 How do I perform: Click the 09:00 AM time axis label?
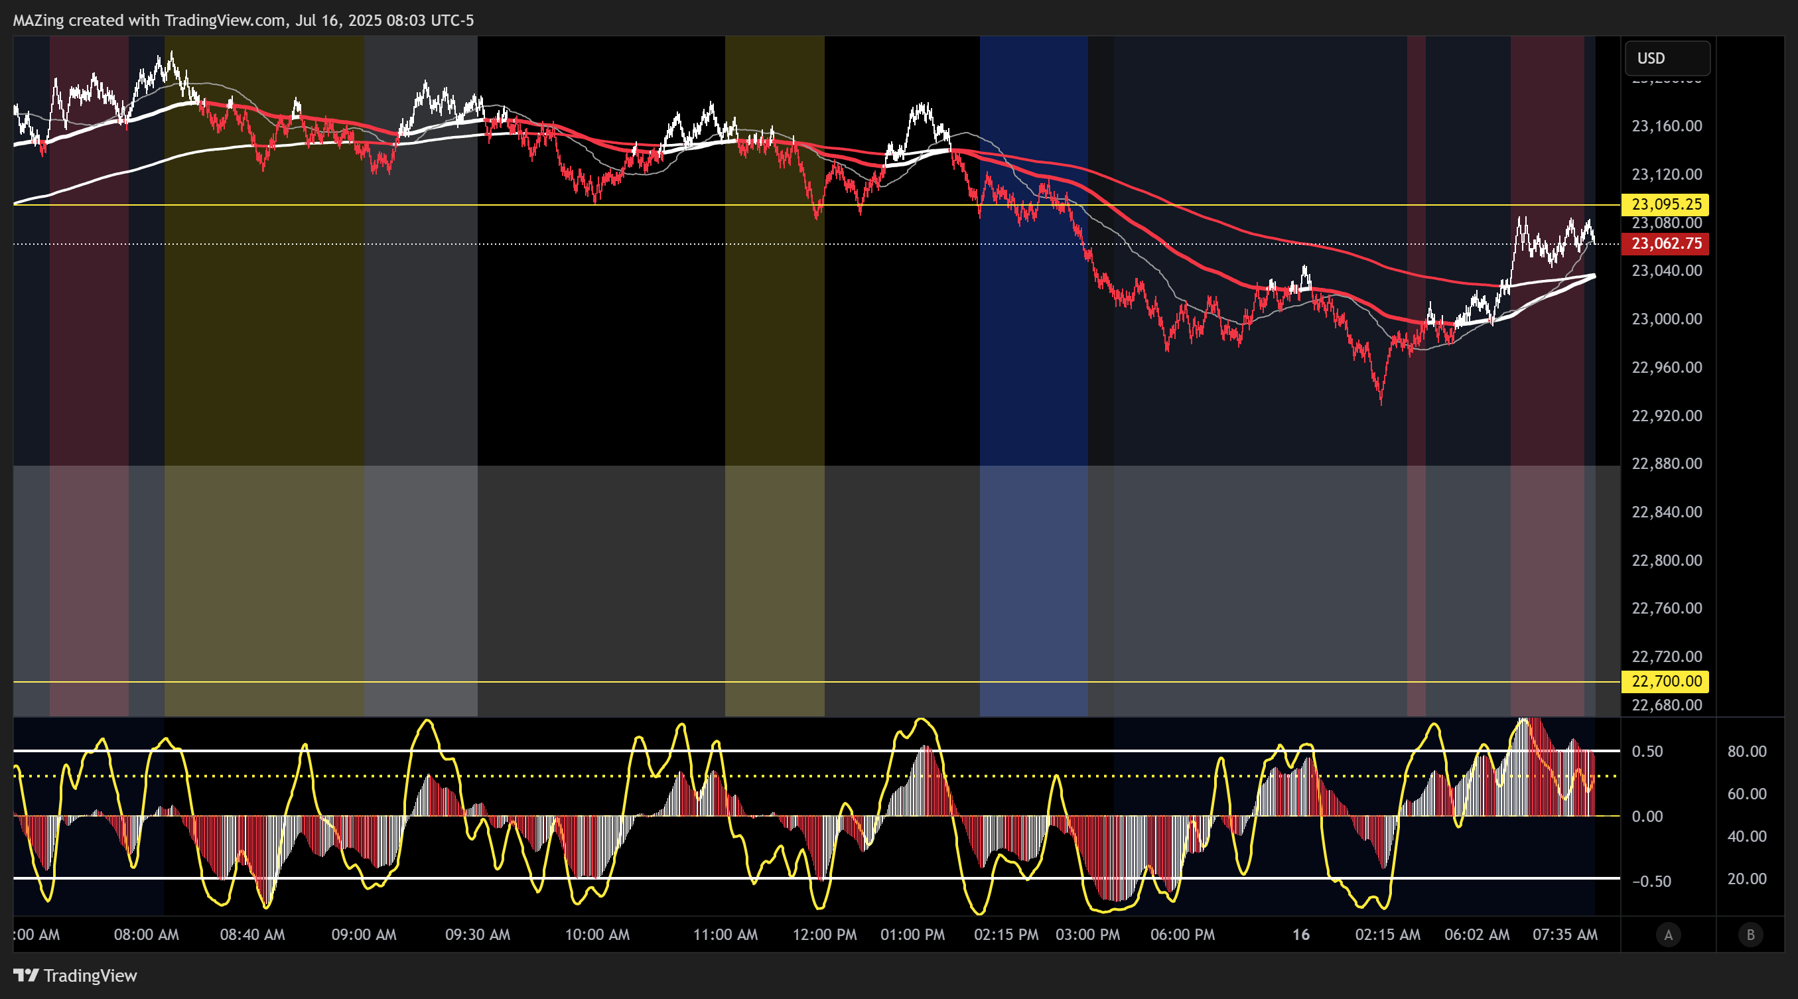(364, 935)
